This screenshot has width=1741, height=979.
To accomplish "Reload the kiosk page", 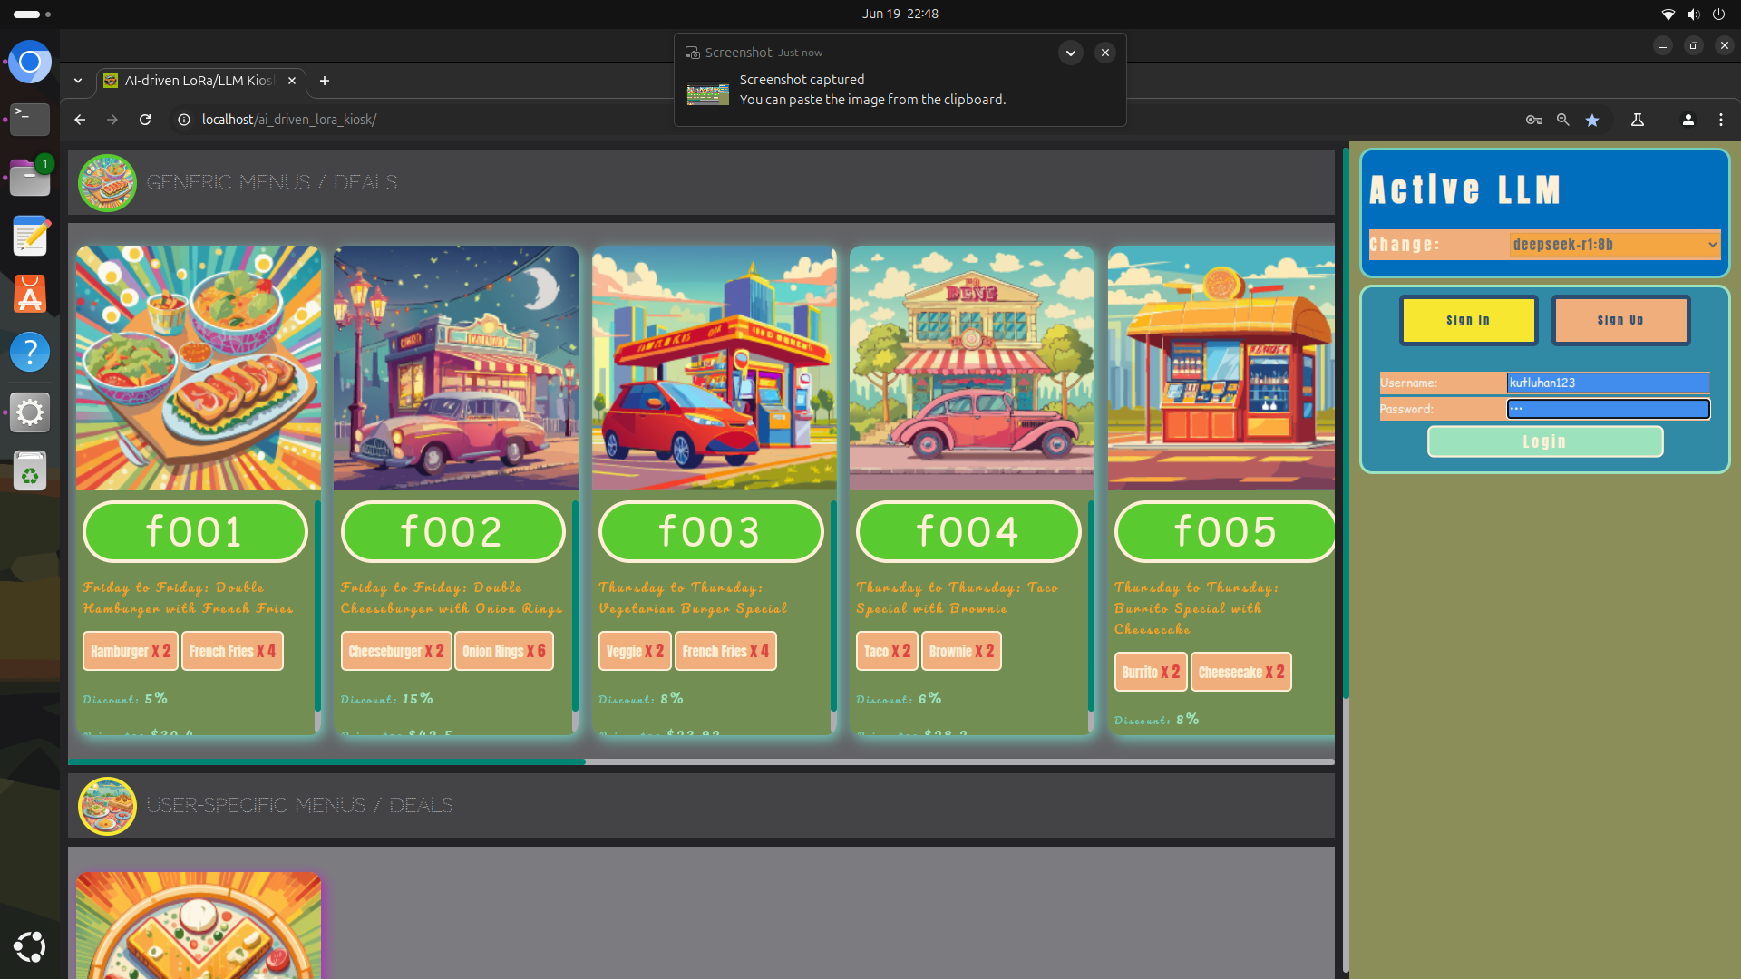I will pos(145,120).
